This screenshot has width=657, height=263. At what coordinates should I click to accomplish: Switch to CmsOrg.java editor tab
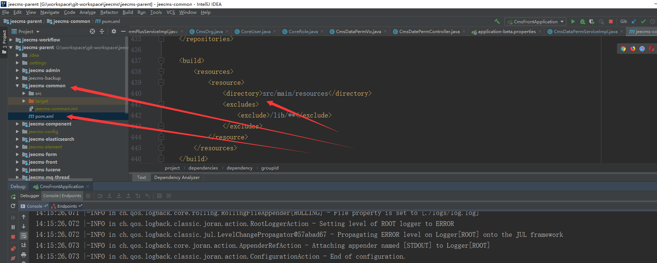pyautogui.click(x=209, y=32)
